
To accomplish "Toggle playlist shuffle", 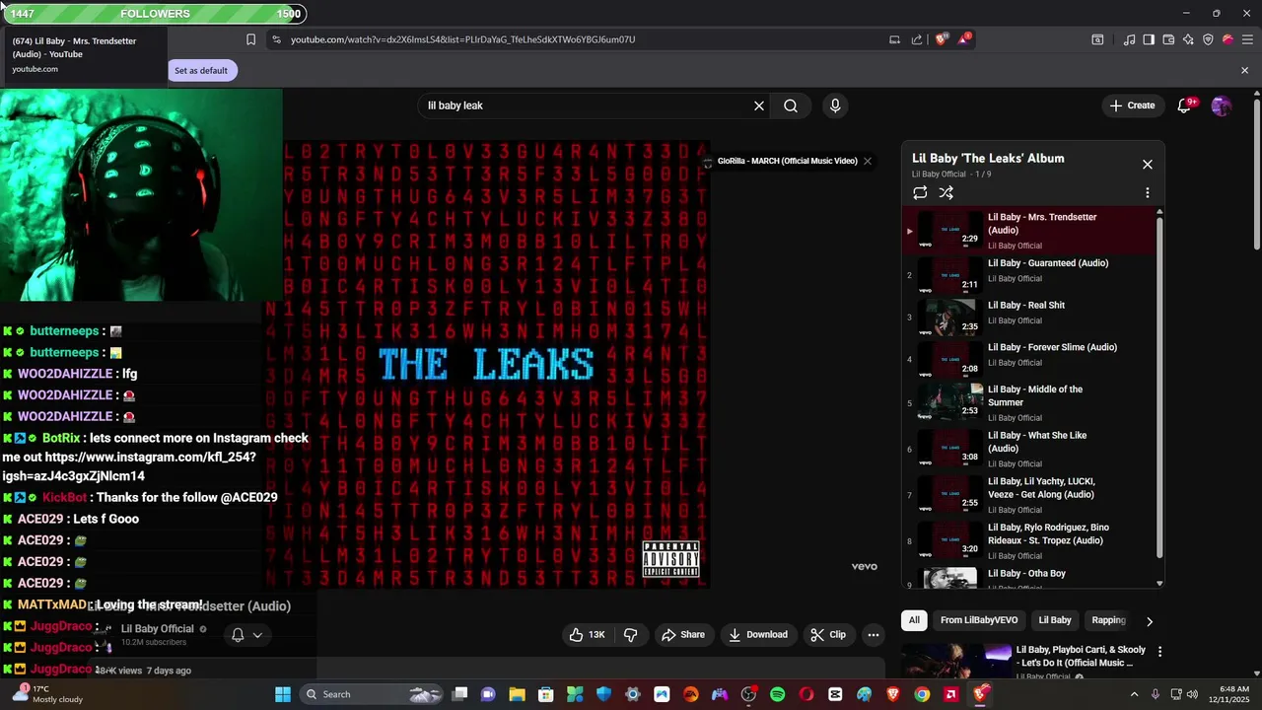I will tap(946, 193).
